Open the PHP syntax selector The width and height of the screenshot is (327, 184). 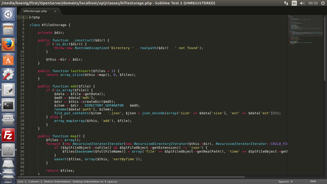pos(313,181)
